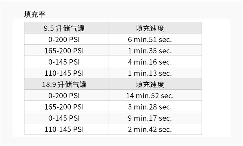Select the 3 min.28 sec. fill time
The width and height of the screenshot is (243, 146).
(150, 107)
